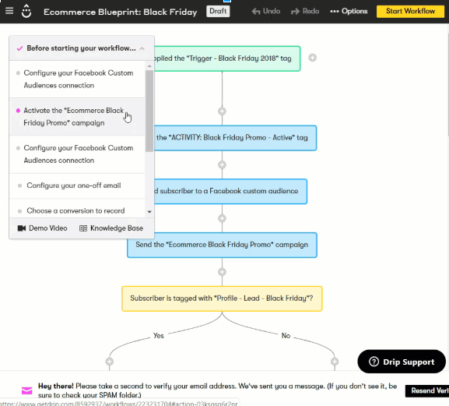Select the third checklist item about Facebook Custom Audiences
Screen dimensions: 449x406
tap(77, 154)
